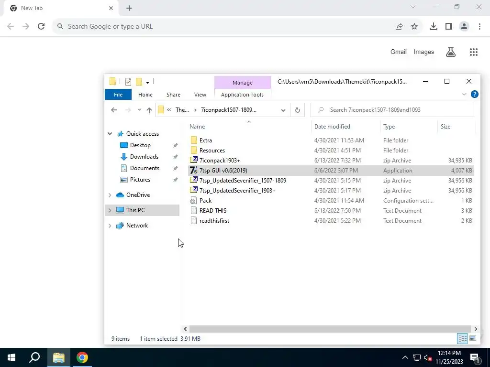Expand the OneDrive tree node

click(x=110, y=195)
